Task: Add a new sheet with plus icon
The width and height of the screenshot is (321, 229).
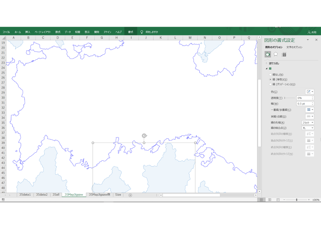Action: pyautogui.click(x=130, y=195)
